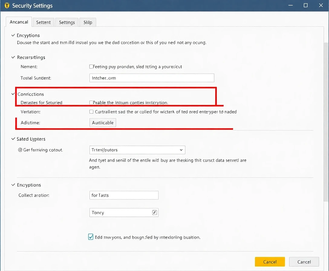Click the Tostal Suntlent text field
The image size is (329, 271).
[x=152, y=78]
